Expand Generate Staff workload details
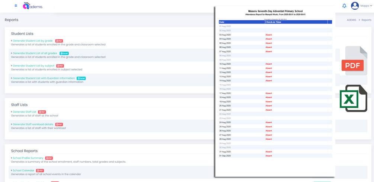Screen dimensions: 374x182 click(33, 124)
